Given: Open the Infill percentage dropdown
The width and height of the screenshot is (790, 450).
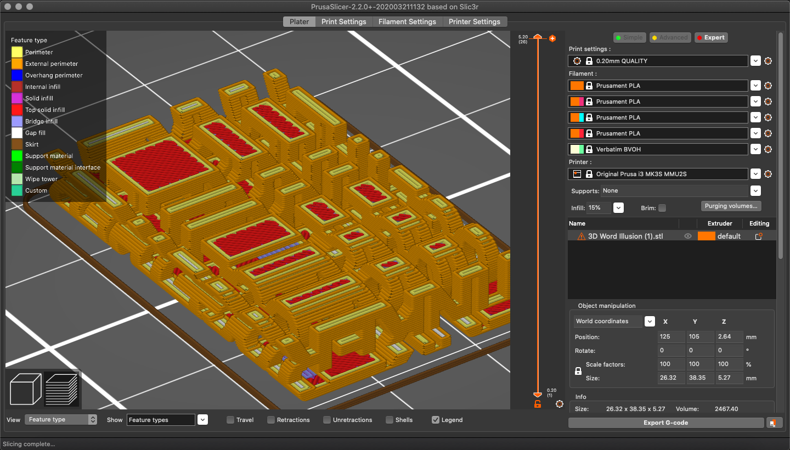Looking at the screenshot, I should click(x=618, y=208).
